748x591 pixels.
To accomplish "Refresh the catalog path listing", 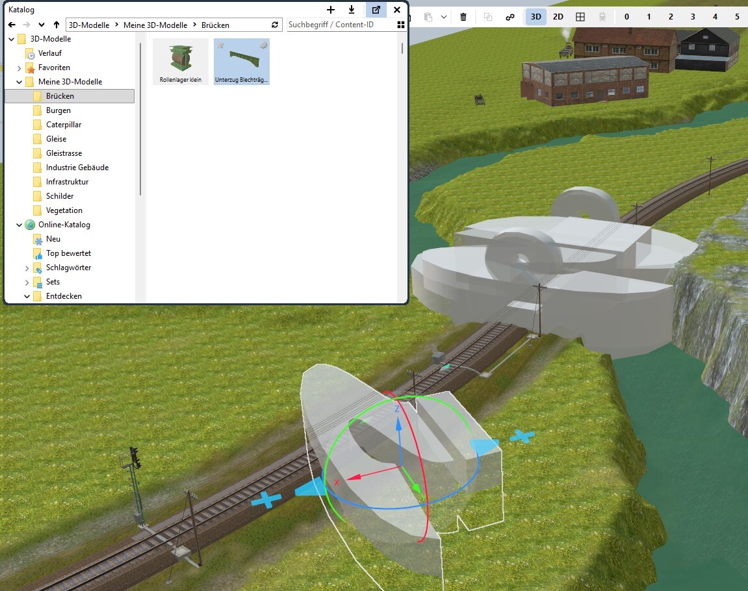I will [275, 25].
